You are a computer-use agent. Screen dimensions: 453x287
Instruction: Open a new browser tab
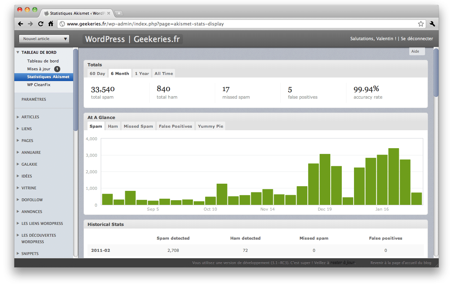coord(119,13)
